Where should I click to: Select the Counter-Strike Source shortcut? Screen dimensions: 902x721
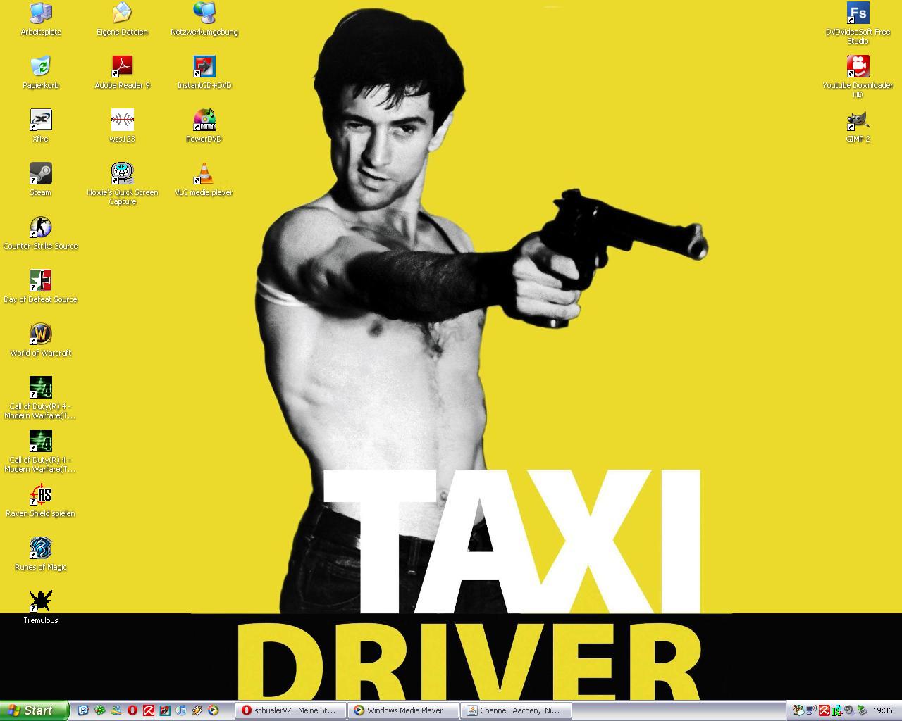click(40, 233)
